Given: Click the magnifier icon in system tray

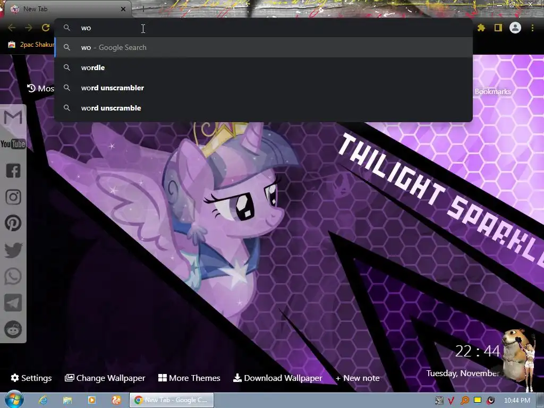Looking at the screenshot, I should [464, 401].
